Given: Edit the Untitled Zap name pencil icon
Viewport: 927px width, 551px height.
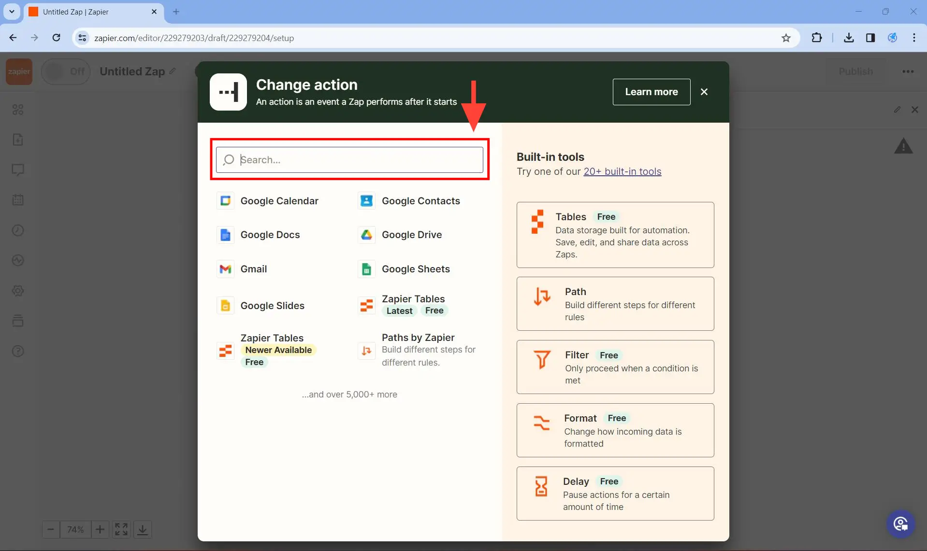Looking at the screenshot, I should click(x=173, y=71).
